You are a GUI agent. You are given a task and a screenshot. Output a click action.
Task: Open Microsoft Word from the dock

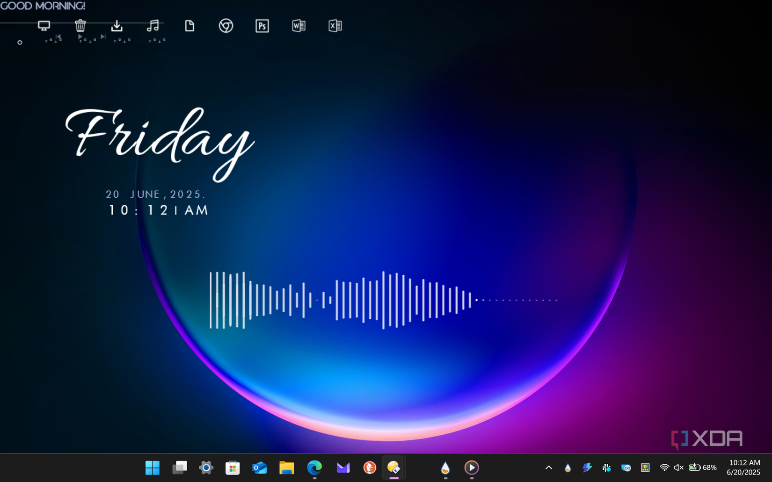click(x=298, y=27)
